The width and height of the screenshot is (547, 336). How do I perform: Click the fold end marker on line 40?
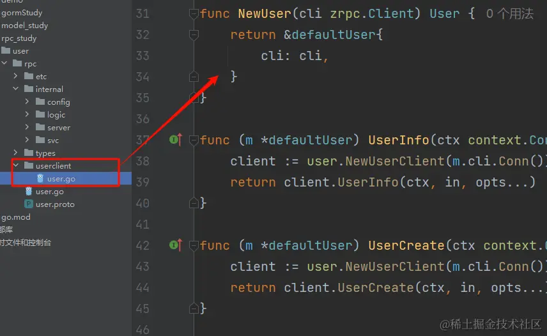(x=194, y=203)
